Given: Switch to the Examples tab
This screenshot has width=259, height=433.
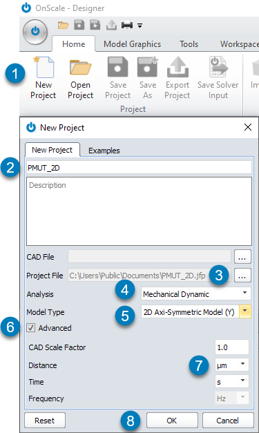Looking at the screenshot, I should coord(104,151).
